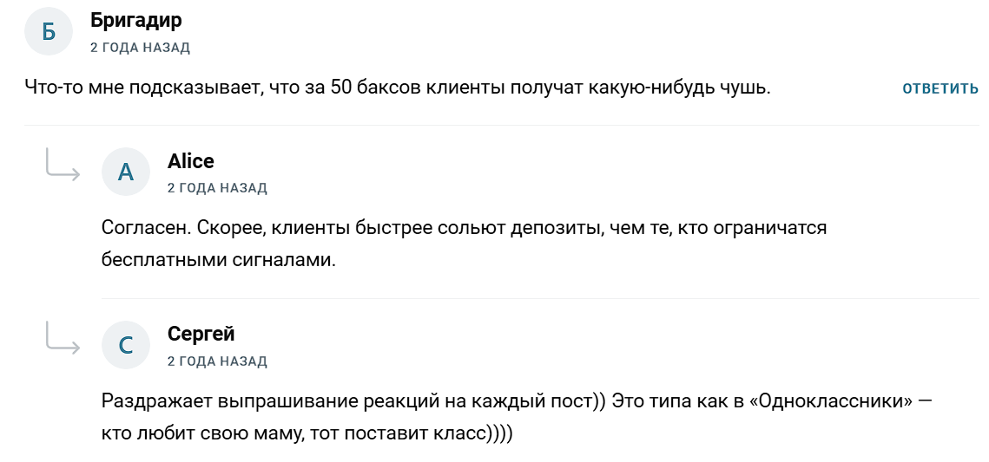Click the reply arrow icon beside Сергей's comment
The width and height of the screenshot is (989, 462).
(63, 338)
